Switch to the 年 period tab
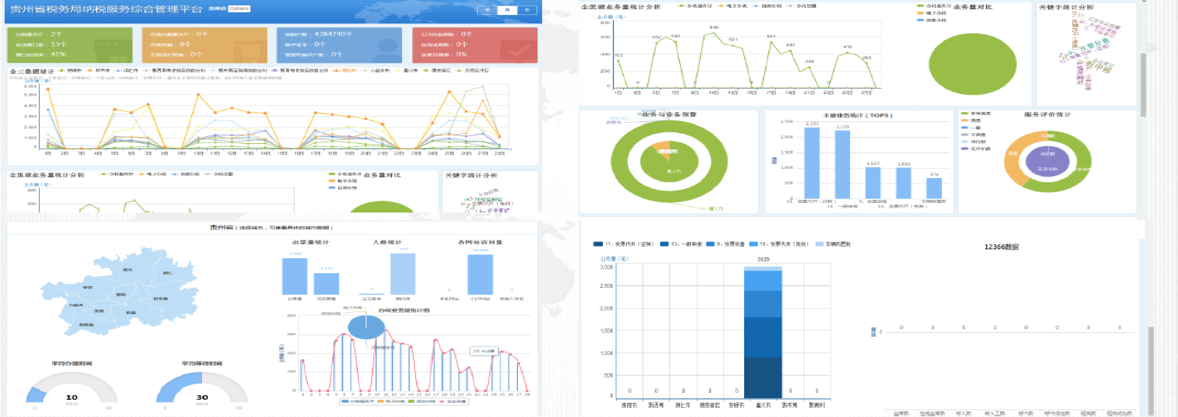This screenshot has height=417, width=1178. tap(487, 10)
